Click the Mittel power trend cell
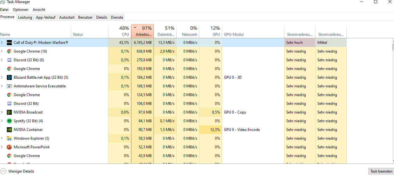394x176 pixels. click(331, 43)
